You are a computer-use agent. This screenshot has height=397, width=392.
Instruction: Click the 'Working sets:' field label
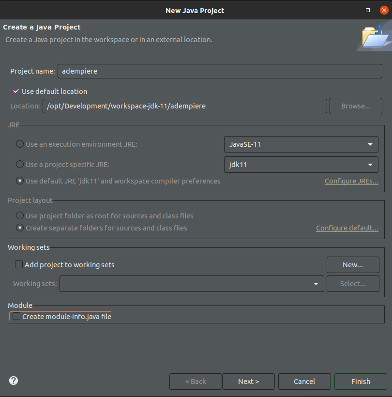coord(35,284)
